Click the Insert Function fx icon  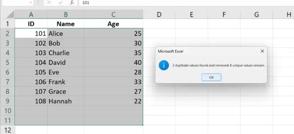72,3
